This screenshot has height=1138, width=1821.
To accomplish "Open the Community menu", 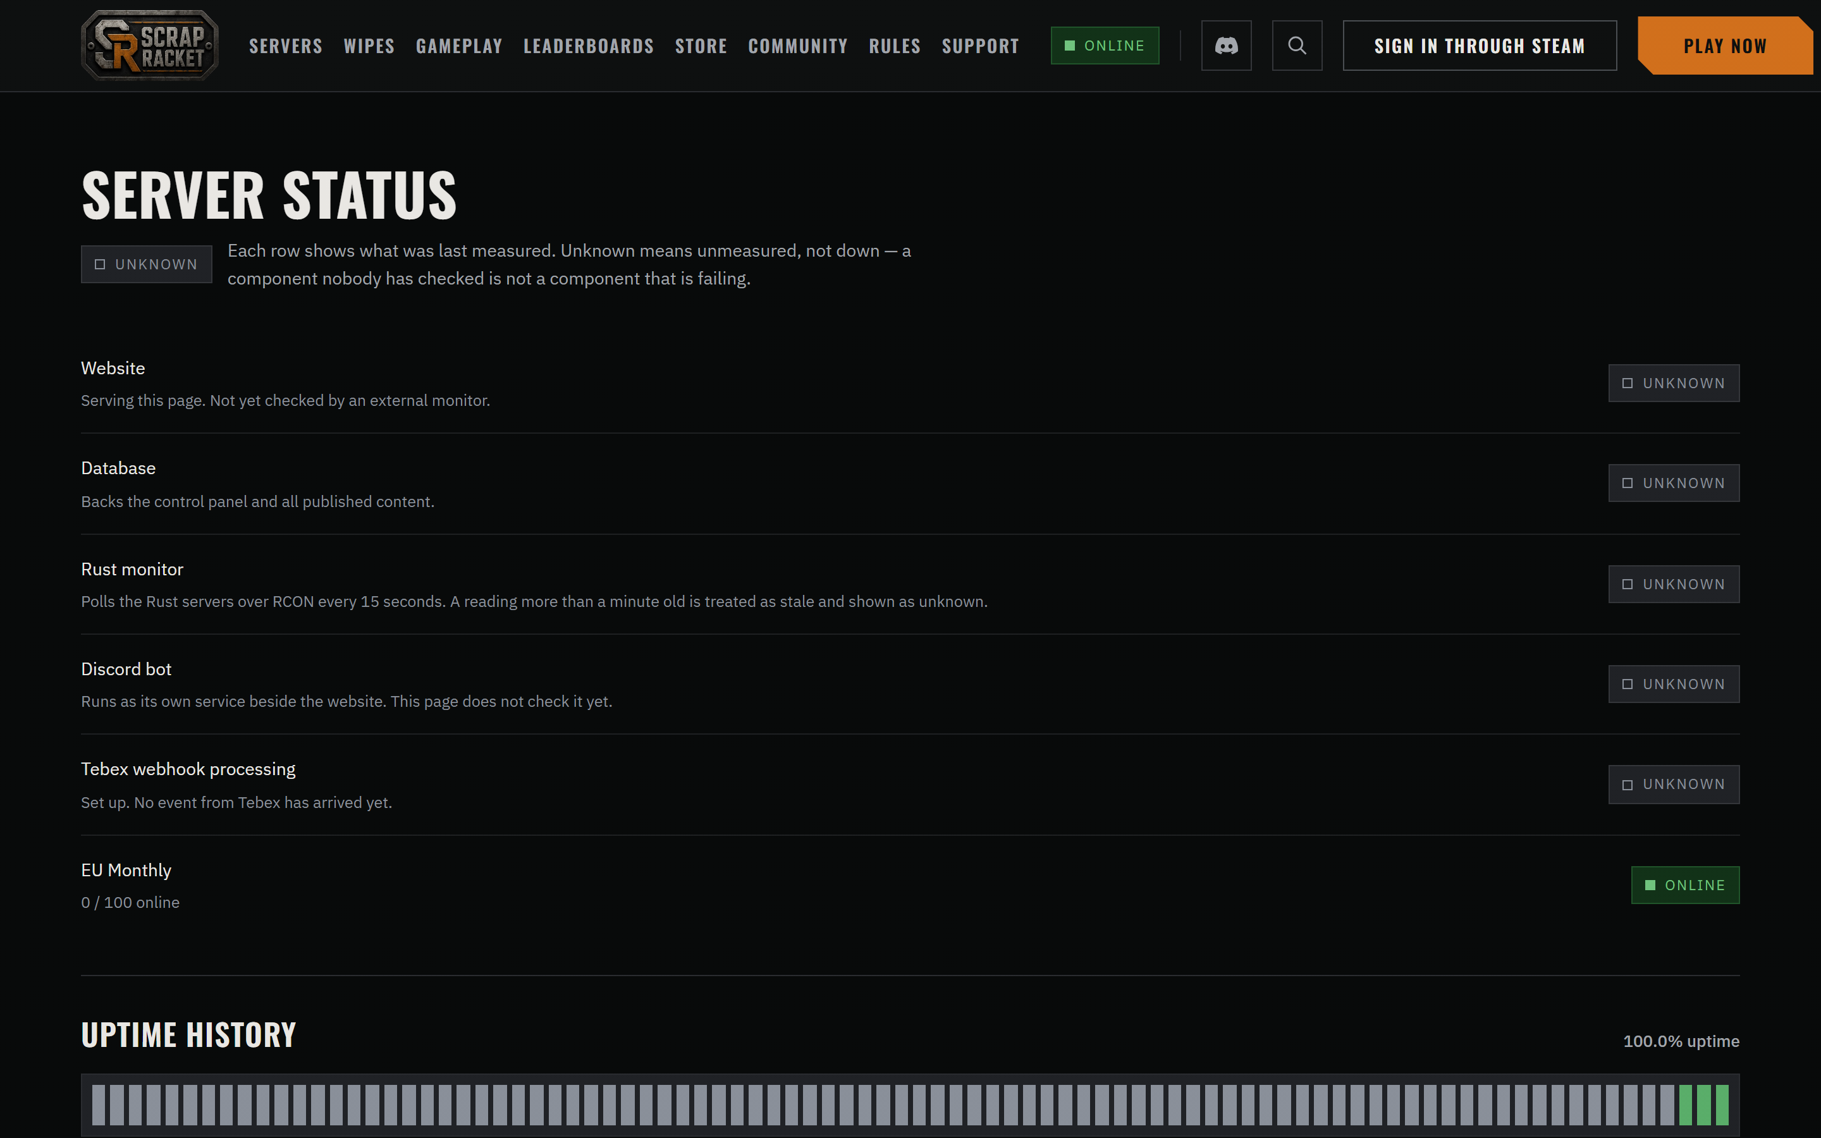I will click(x=797, y=46).
